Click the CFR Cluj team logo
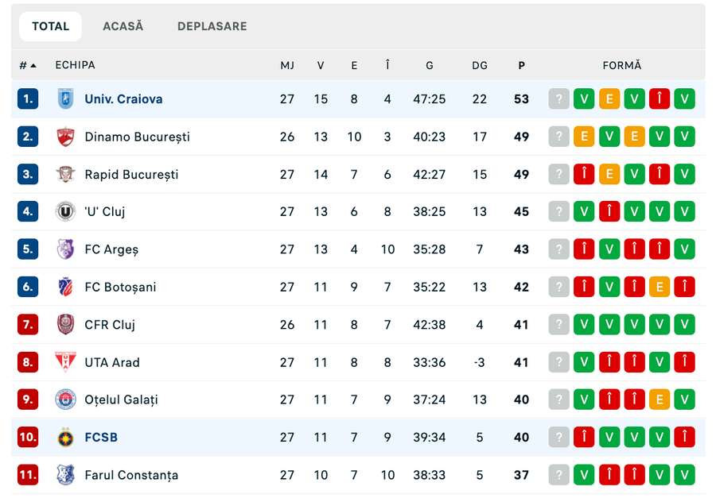Viewport: 716px width, 498px height. 65,325
